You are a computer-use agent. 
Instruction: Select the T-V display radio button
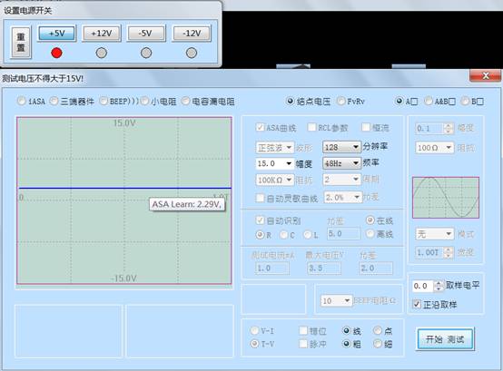[x=254, y=344]
